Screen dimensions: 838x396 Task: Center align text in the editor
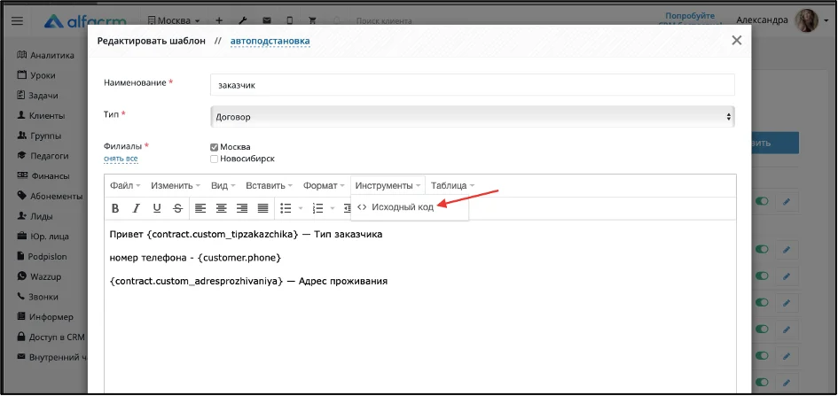[x=222, y=209]
